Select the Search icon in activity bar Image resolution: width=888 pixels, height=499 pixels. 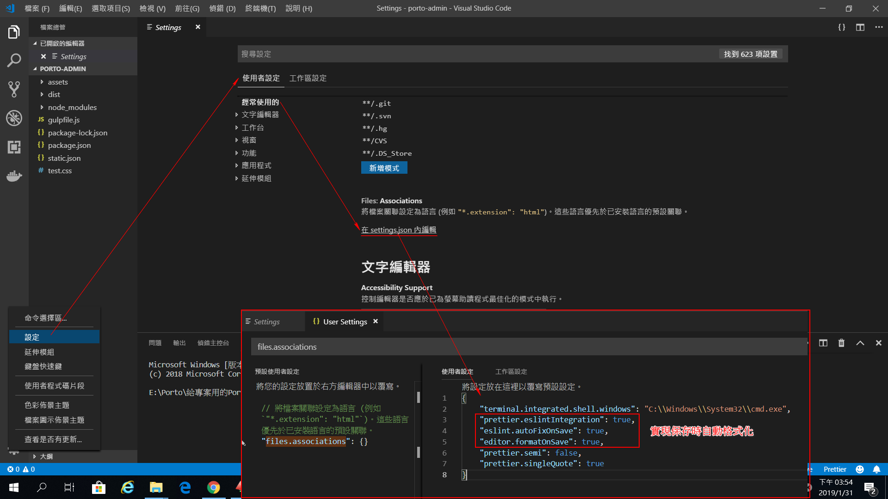point(14,60)
